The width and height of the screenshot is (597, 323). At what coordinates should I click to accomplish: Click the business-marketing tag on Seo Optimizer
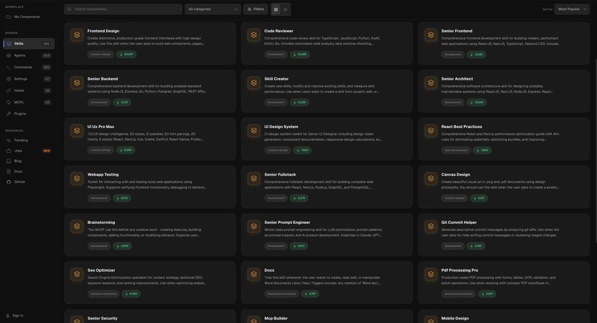[103, 294]
